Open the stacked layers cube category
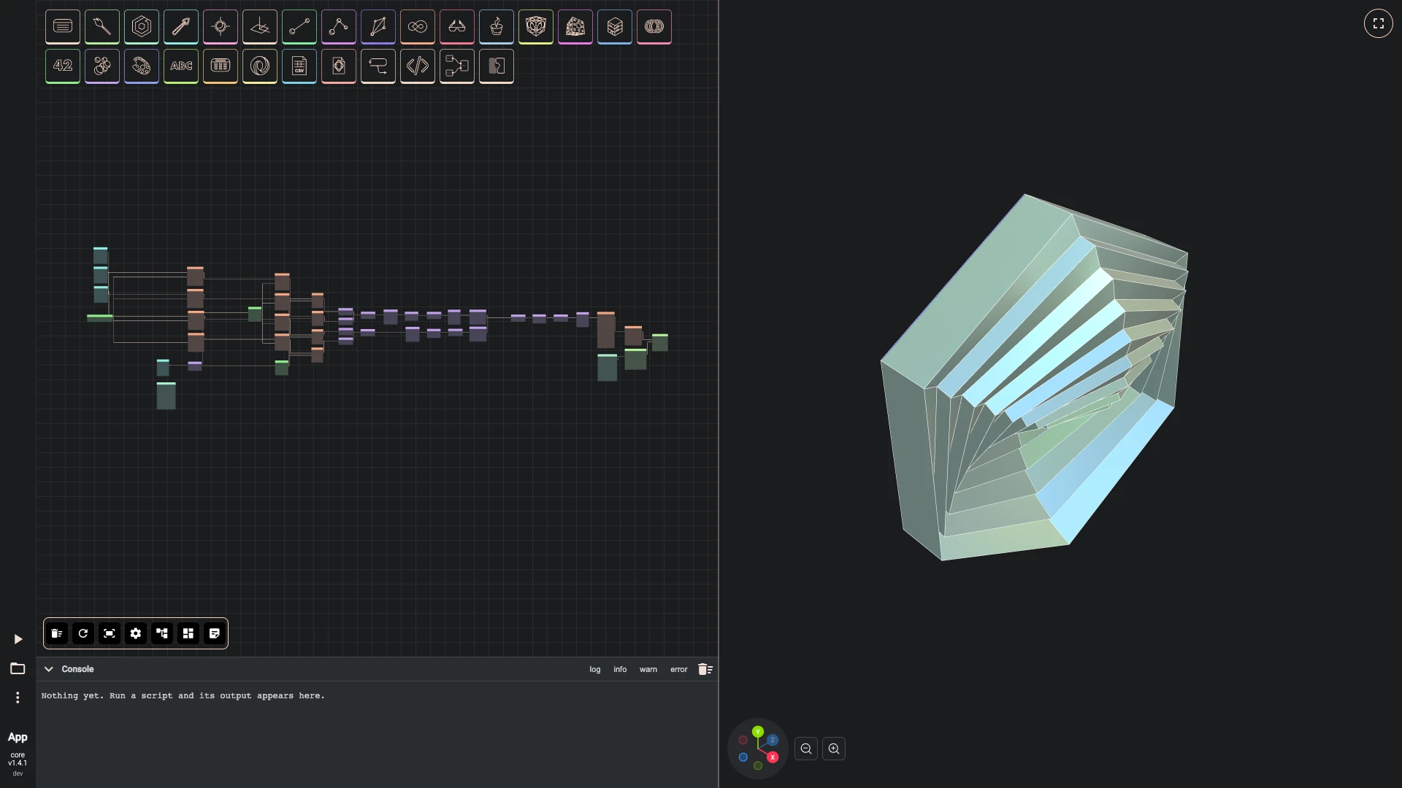 pos(615,26)
